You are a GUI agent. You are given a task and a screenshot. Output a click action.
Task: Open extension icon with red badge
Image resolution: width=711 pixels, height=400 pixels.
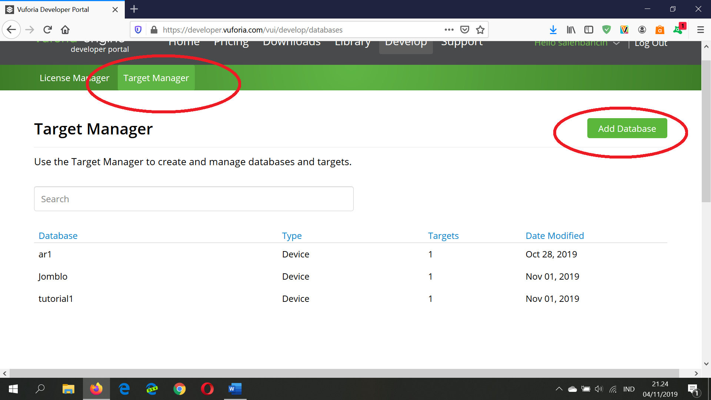[x=679, y=29]
